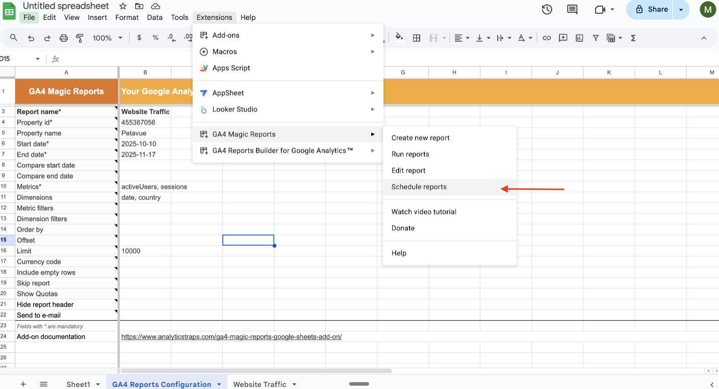Switch to the Sheet1 tab
The width and height of the screenshot is (719, 389).
point(78,384)
